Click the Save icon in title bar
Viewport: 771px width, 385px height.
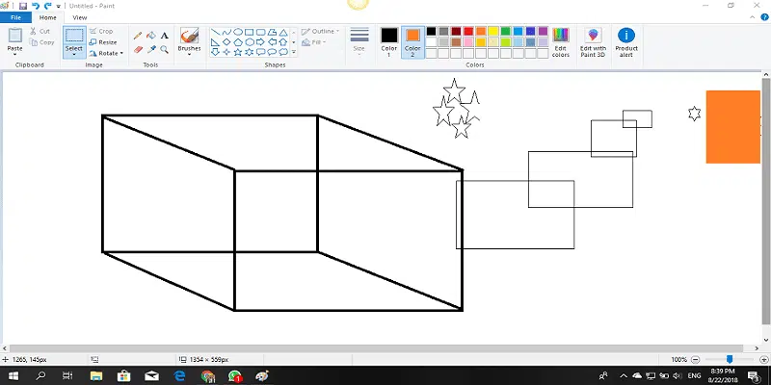(22, 6)
